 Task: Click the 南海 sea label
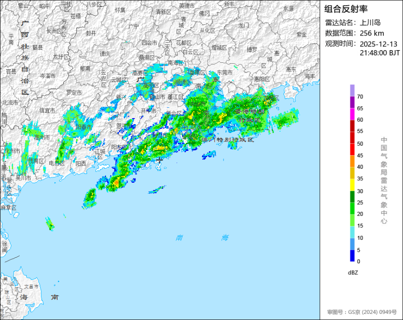pyautogui.click(x=202, y=238)
